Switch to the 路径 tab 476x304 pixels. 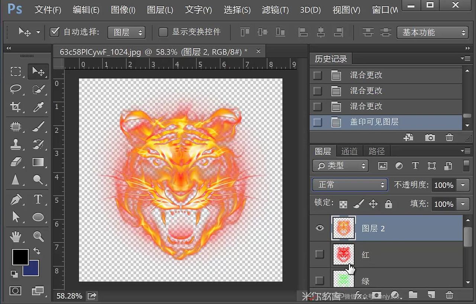(376, 151)
